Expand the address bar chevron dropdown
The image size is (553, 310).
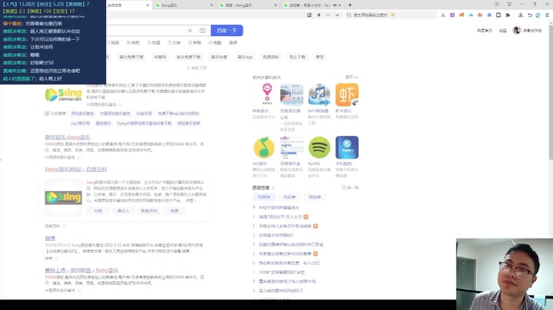(337, 15)
